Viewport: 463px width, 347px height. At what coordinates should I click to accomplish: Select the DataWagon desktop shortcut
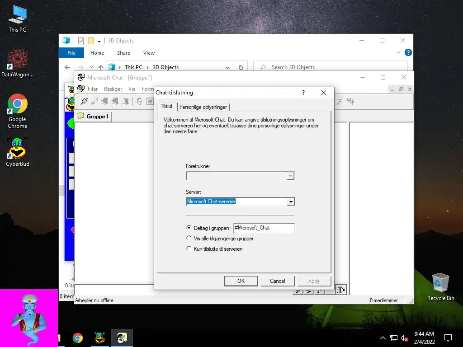click(18, 63)
